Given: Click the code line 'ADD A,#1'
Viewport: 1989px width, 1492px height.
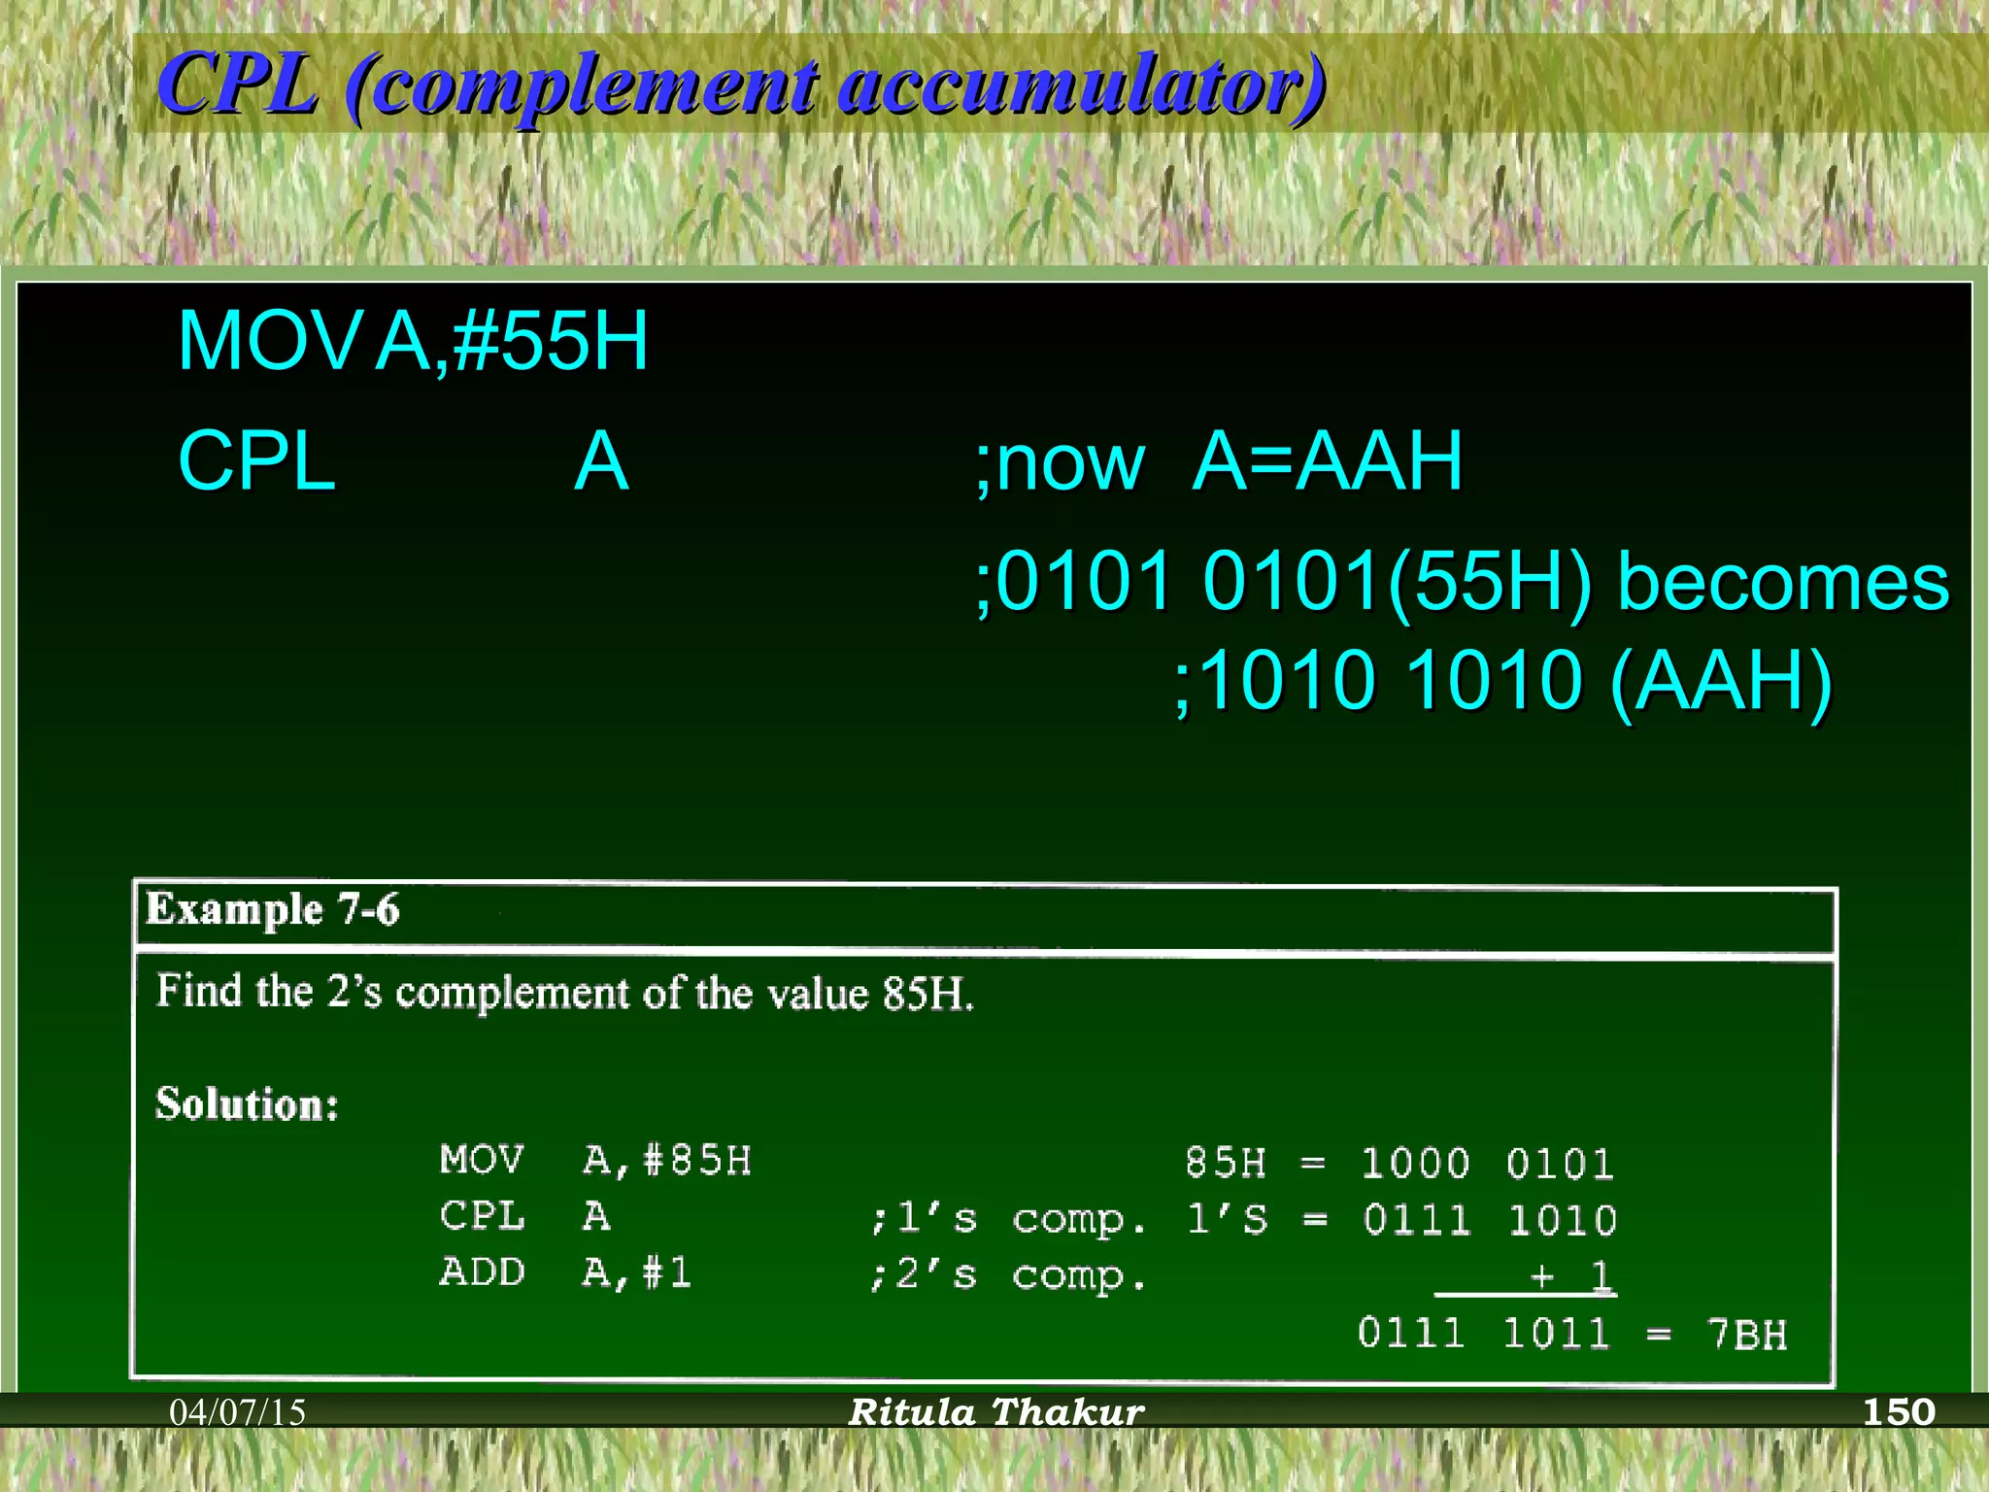Looking at the screenshot, I should click(565, 1272).
